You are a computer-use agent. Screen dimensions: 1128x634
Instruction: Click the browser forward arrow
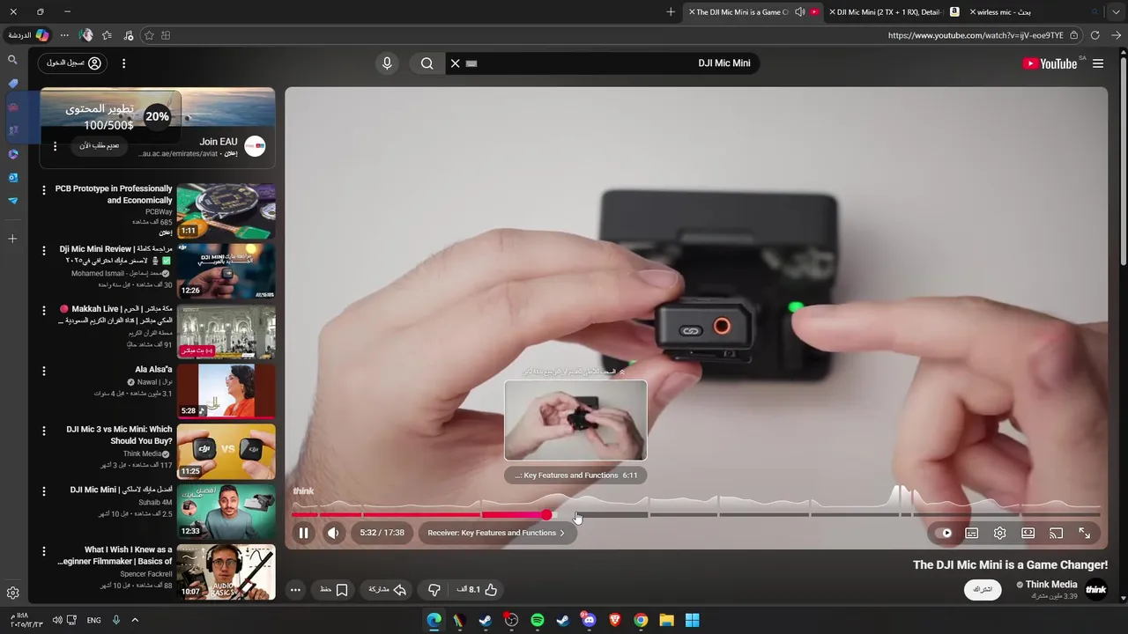click(1117, 35)
